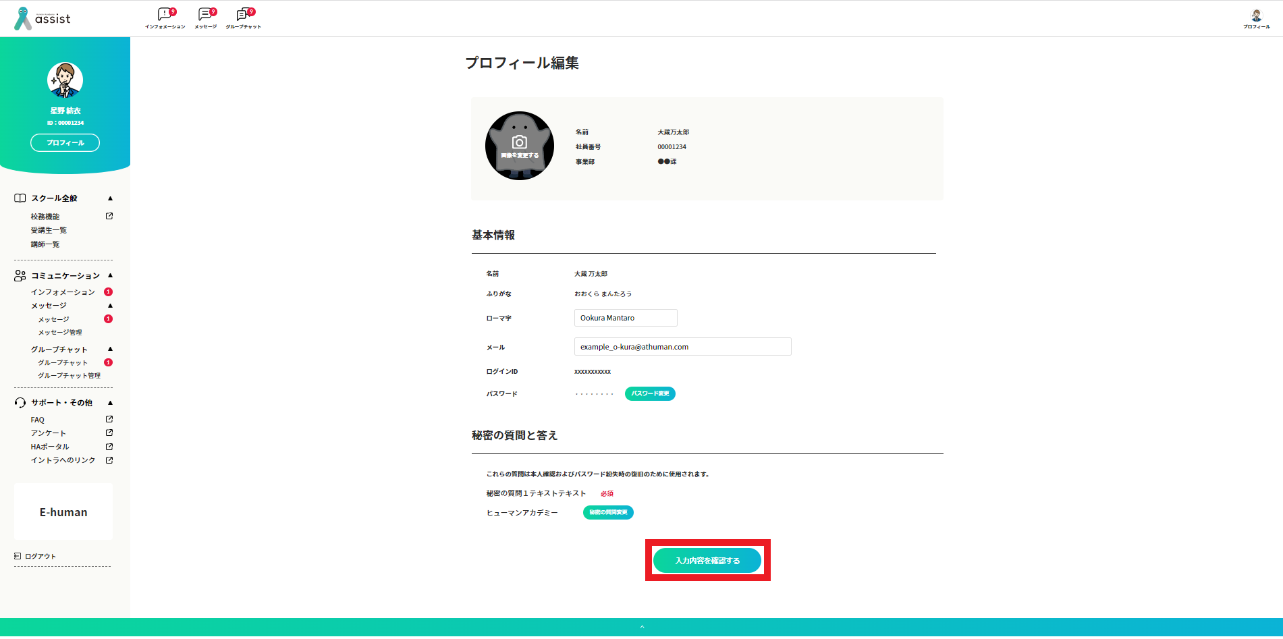
Task: Click the 秘密の質問変更 button
Action: (607, 512)
